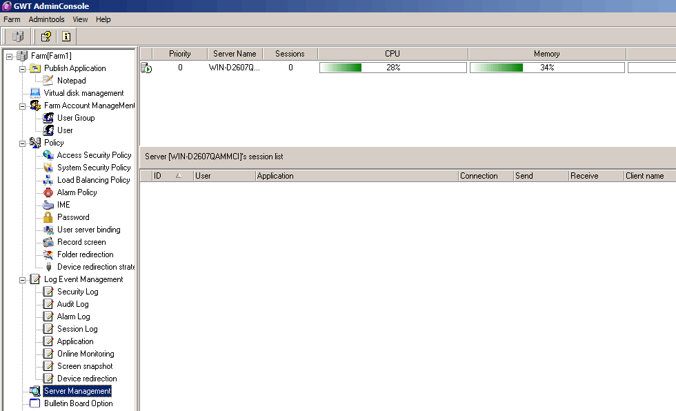Click the help question mark toolbar icon
The height and width of the screenshot is (411, 676).
pyautogui.click(x=46, y=37)
